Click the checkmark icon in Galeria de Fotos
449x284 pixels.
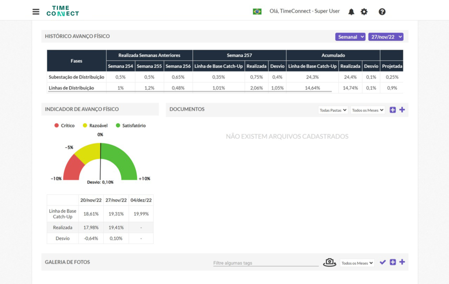(382, 262)
